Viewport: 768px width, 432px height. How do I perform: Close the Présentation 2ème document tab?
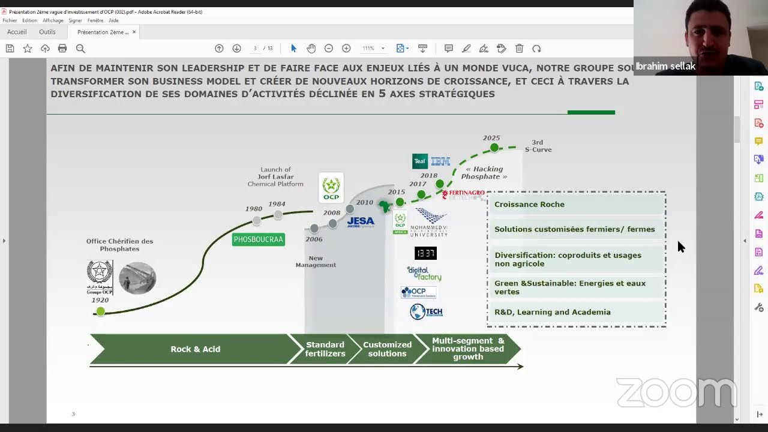click(134, 32)
